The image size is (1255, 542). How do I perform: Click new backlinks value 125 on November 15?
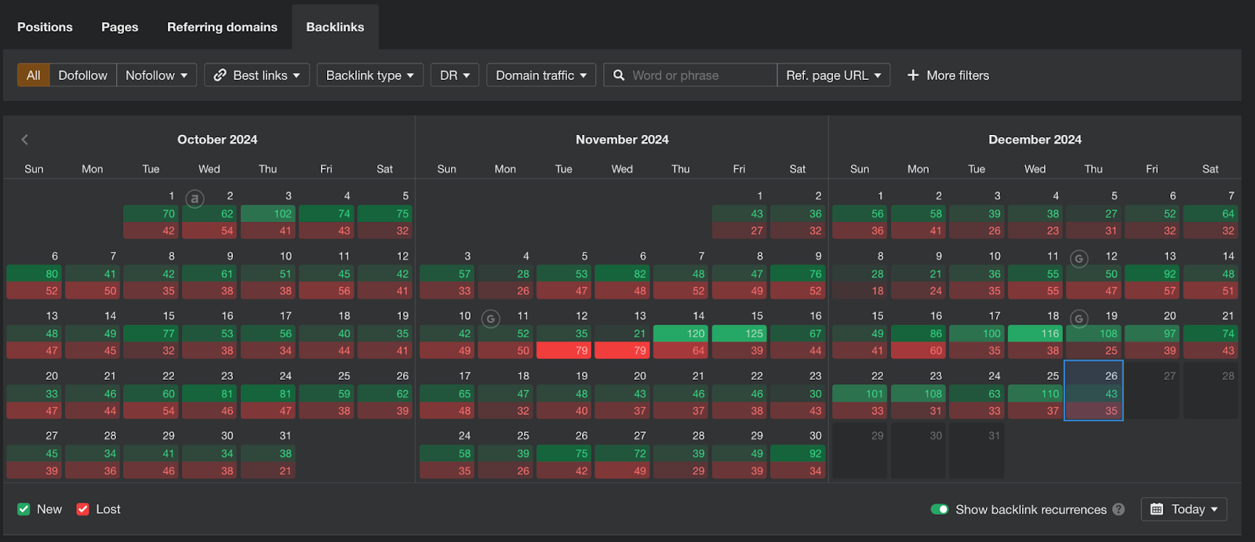(x=739, y=333)
